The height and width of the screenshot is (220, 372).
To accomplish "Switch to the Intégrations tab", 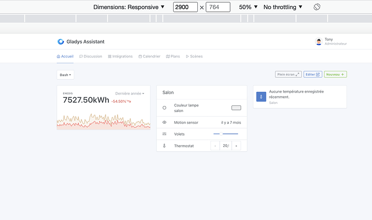I will point(120,56).
